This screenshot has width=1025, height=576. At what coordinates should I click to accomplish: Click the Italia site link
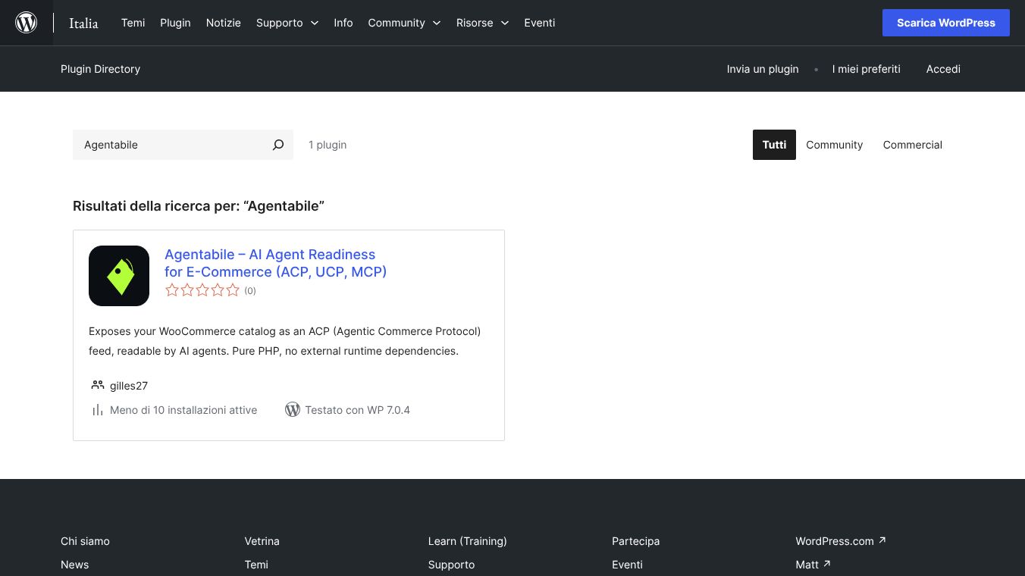click(x=83, y=23)
